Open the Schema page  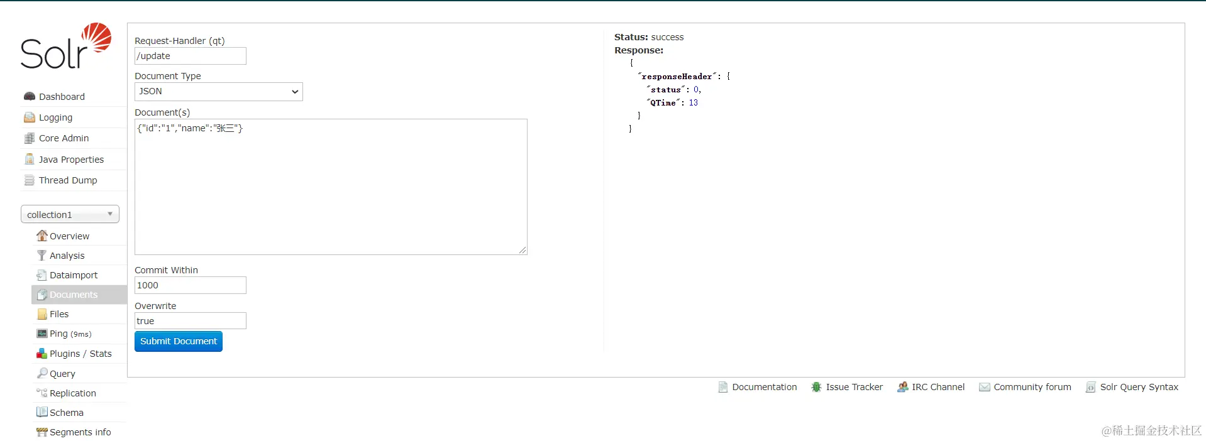tap(66, 413)
